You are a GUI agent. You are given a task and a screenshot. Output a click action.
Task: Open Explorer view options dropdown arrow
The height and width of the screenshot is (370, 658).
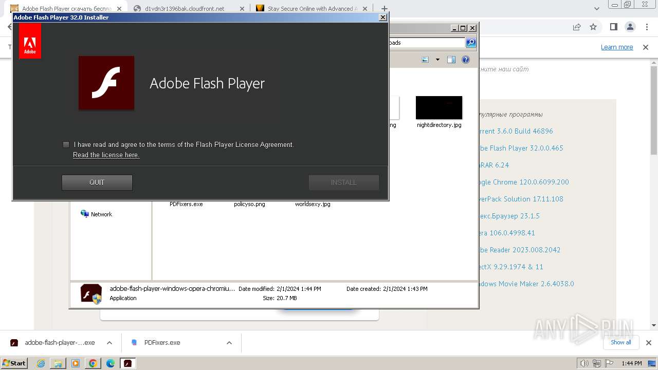pos(437,60)
